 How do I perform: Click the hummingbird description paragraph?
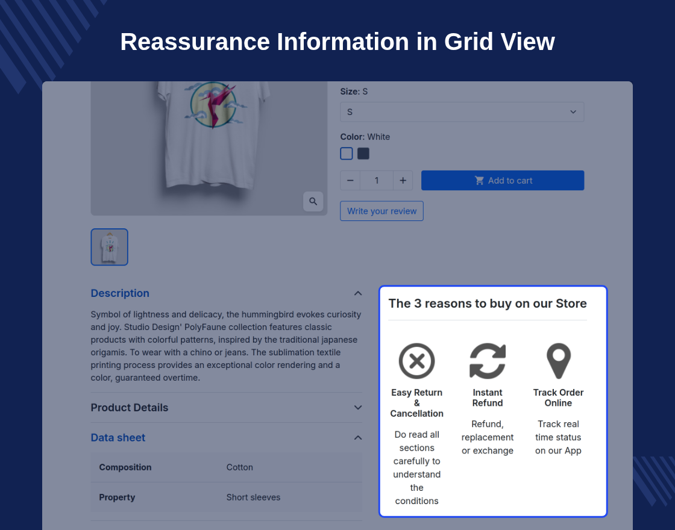[x=226, y=346]
